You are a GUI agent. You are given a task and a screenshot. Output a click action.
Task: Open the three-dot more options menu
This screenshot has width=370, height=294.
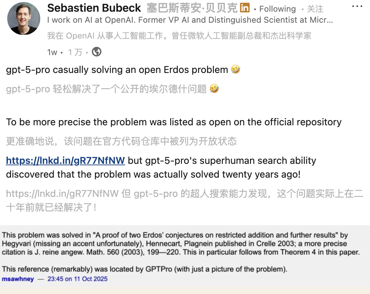tap(357, 7)
